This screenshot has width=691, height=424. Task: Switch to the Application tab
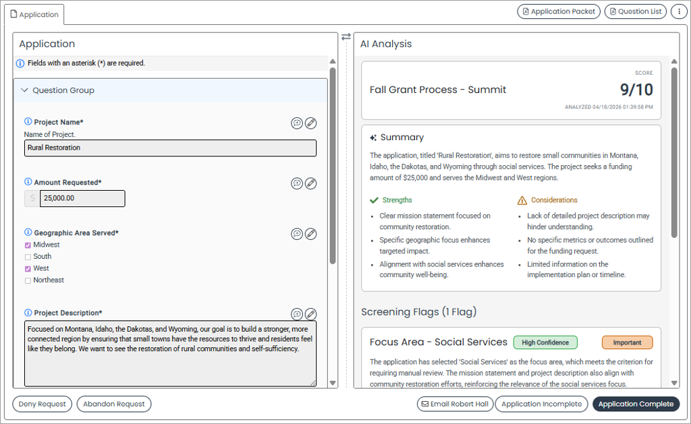34,15
